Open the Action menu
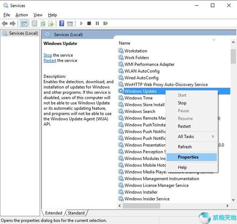This screenshot has height=224, width=237. [22, 15]
